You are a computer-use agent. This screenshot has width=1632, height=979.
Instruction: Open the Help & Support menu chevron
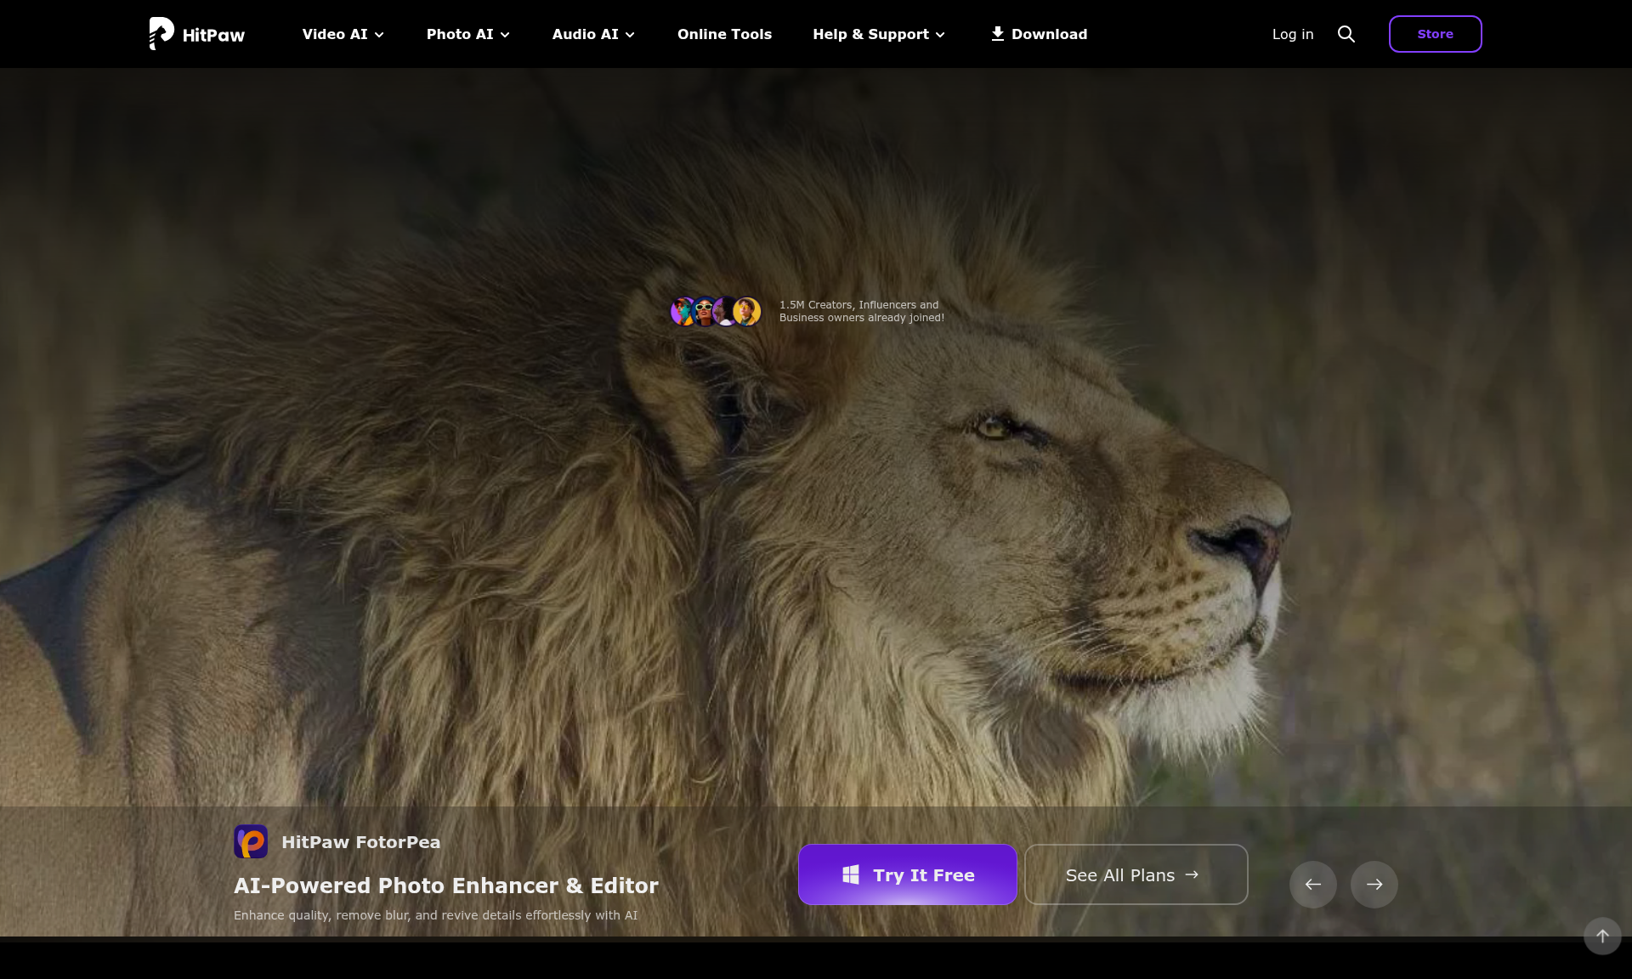pos(940,35)
